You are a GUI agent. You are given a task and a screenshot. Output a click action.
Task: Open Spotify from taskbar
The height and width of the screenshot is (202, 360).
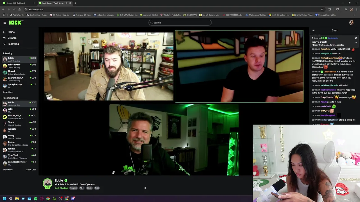point(35,199)
